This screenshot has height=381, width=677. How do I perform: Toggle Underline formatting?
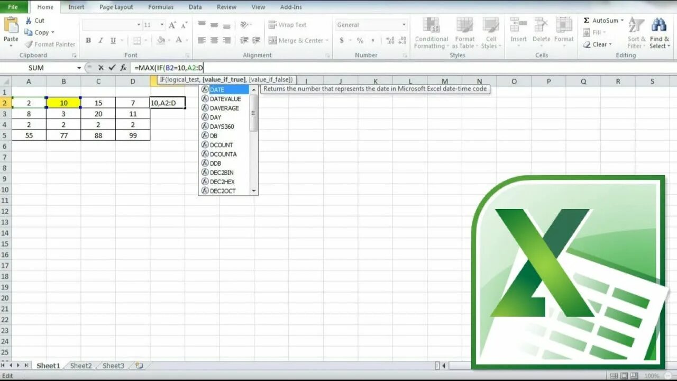pos(113,41)
